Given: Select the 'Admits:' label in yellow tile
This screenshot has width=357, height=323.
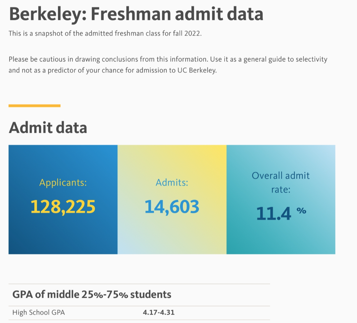Looking at the screenshot, I should click(x=172, y=182).
